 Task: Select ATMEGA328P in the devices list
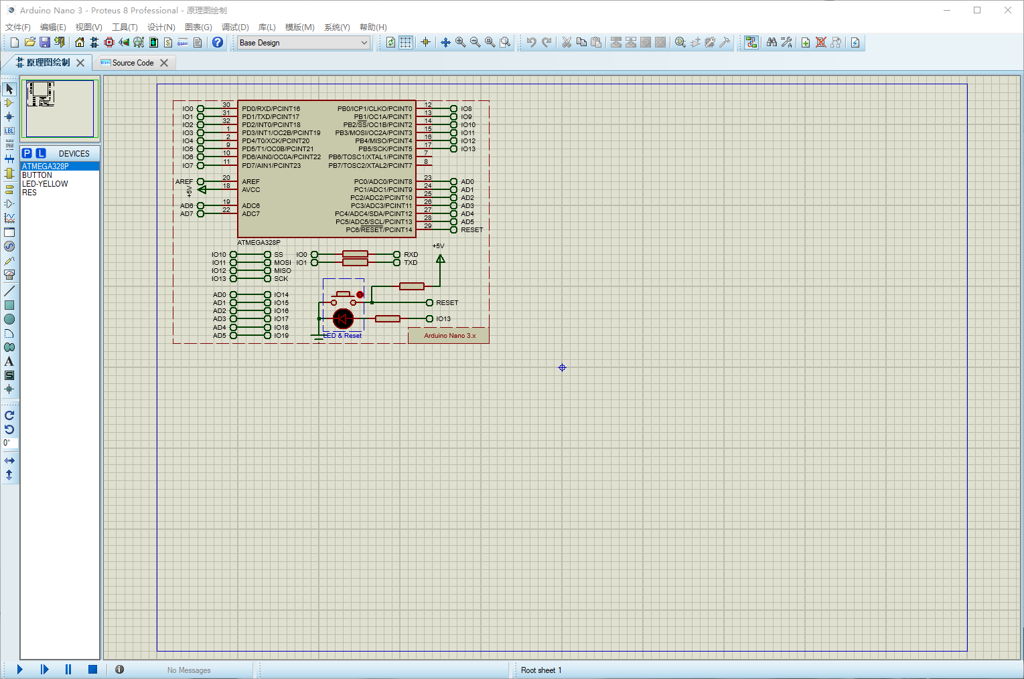pos(60,166)
